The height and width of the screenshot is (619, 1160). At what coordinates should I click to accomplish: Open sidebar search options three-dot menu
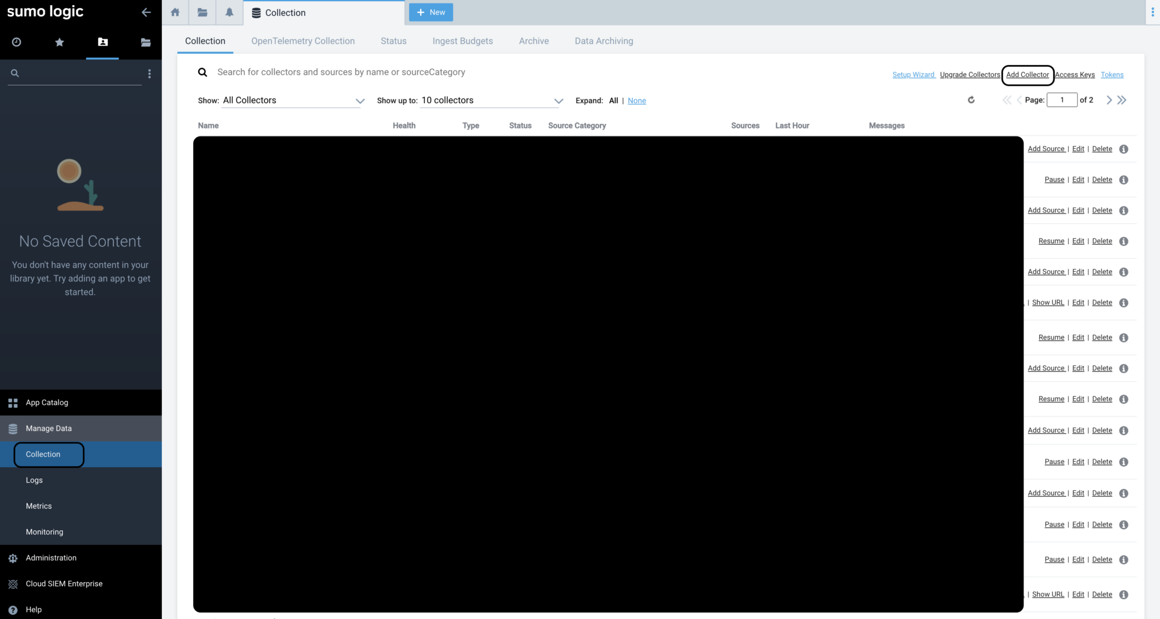[150, 74]
